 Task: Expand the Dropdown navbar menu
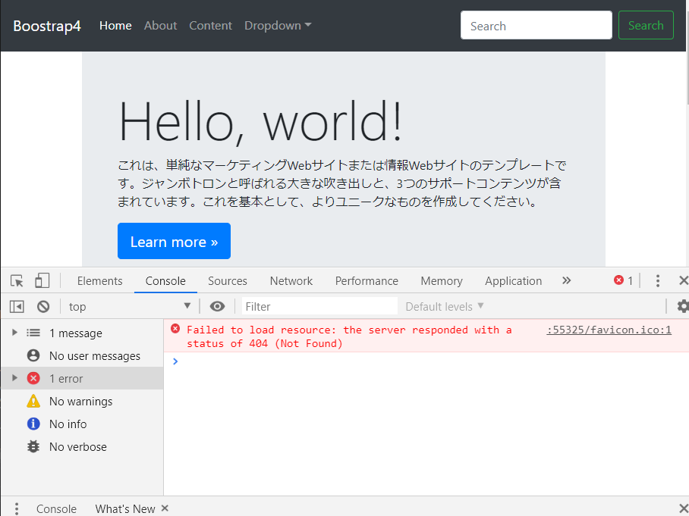pos(278,26)
